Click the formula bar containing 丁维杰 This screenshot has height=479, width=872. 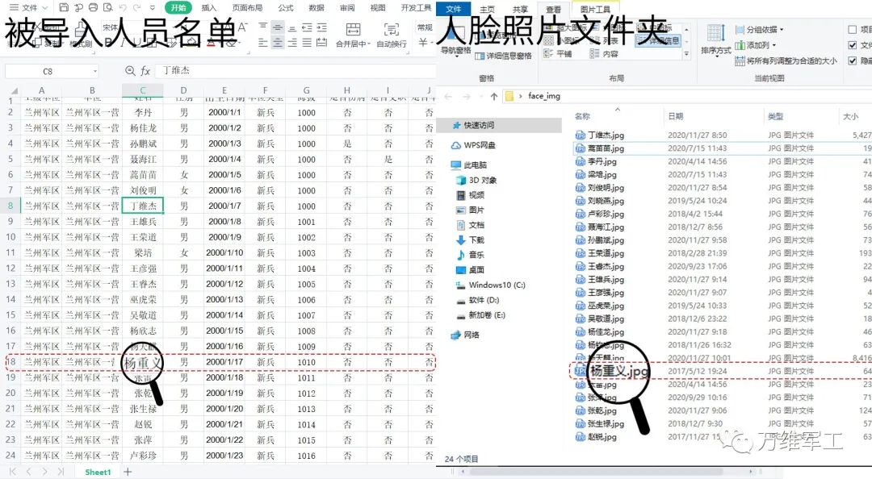click(291, 71)
